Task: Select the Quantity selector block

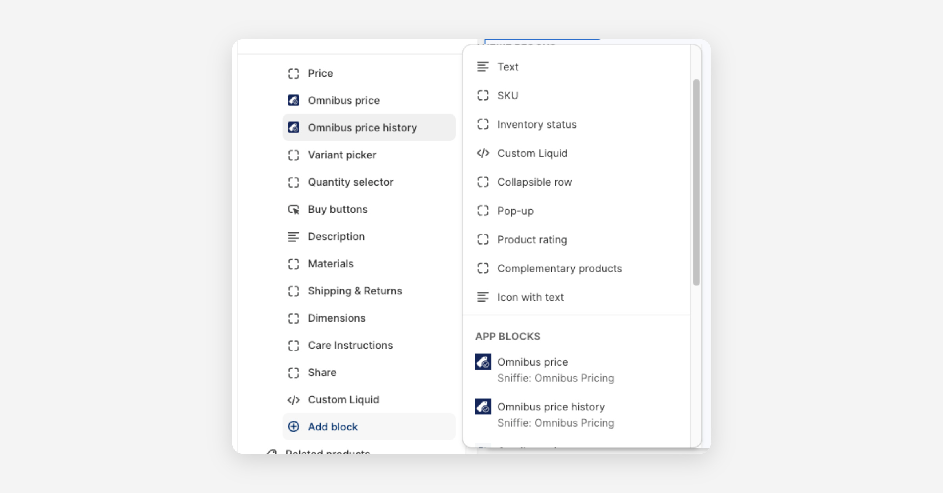Action: tap(350, 182)
